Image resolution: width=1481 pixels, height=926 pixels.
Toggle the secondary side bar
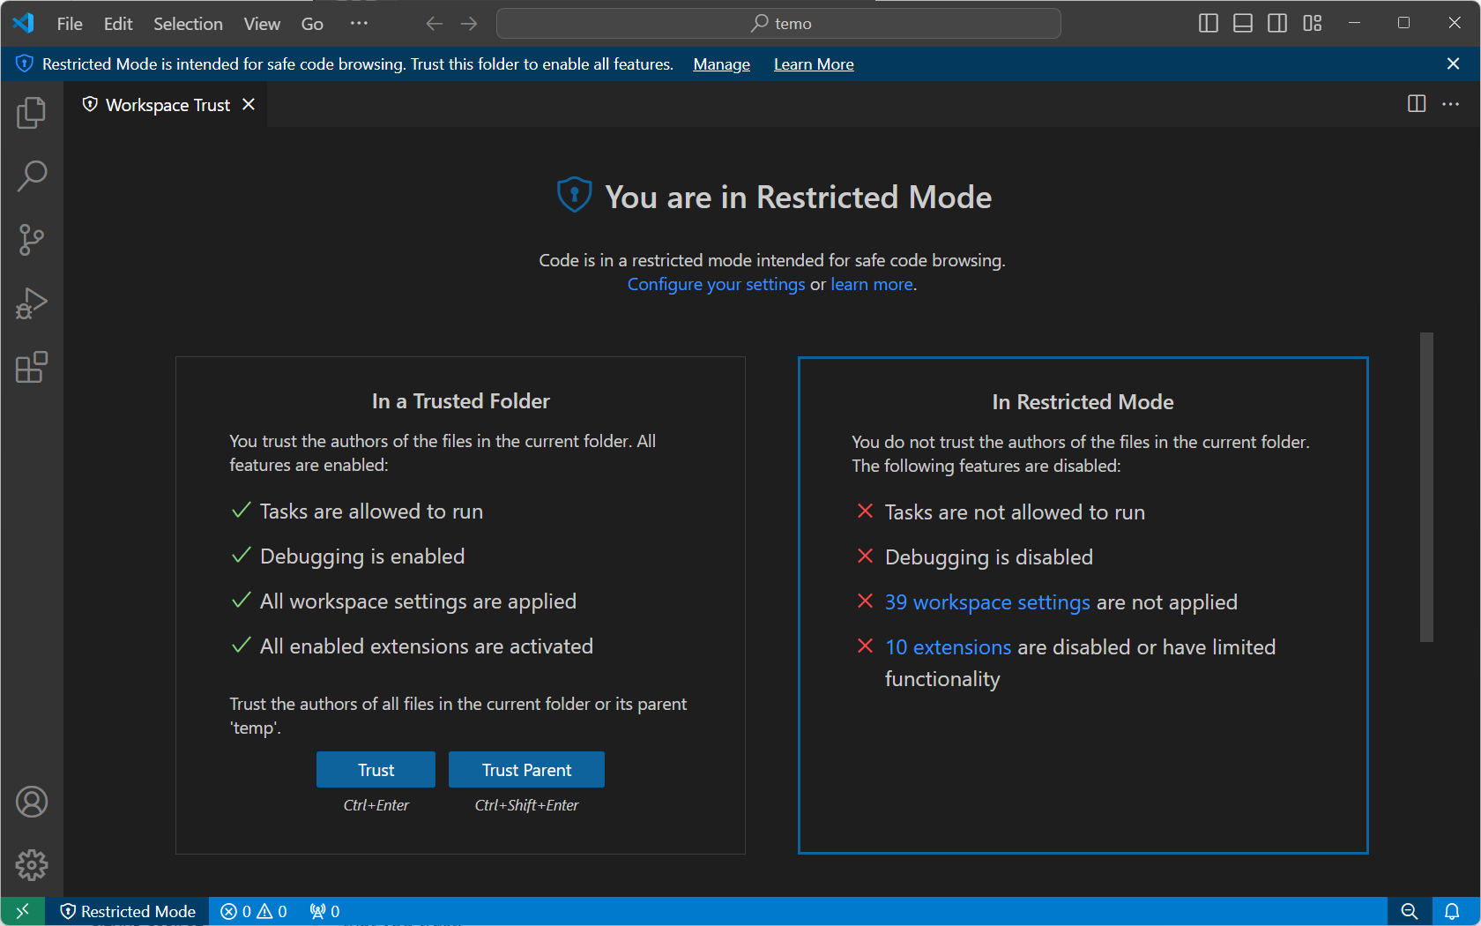point(1276,23)
